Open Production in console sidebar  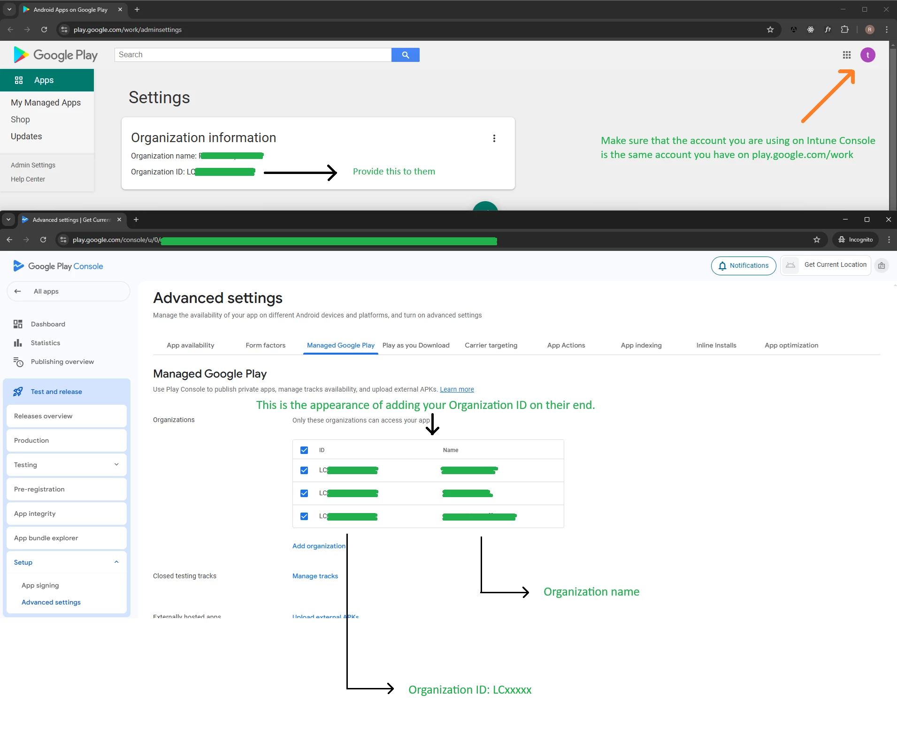coord(67,440)
